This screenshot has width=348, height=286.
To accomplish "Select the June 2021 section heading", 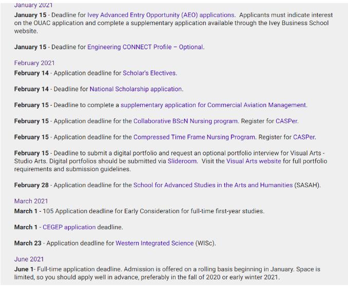I will coord(29,259).
